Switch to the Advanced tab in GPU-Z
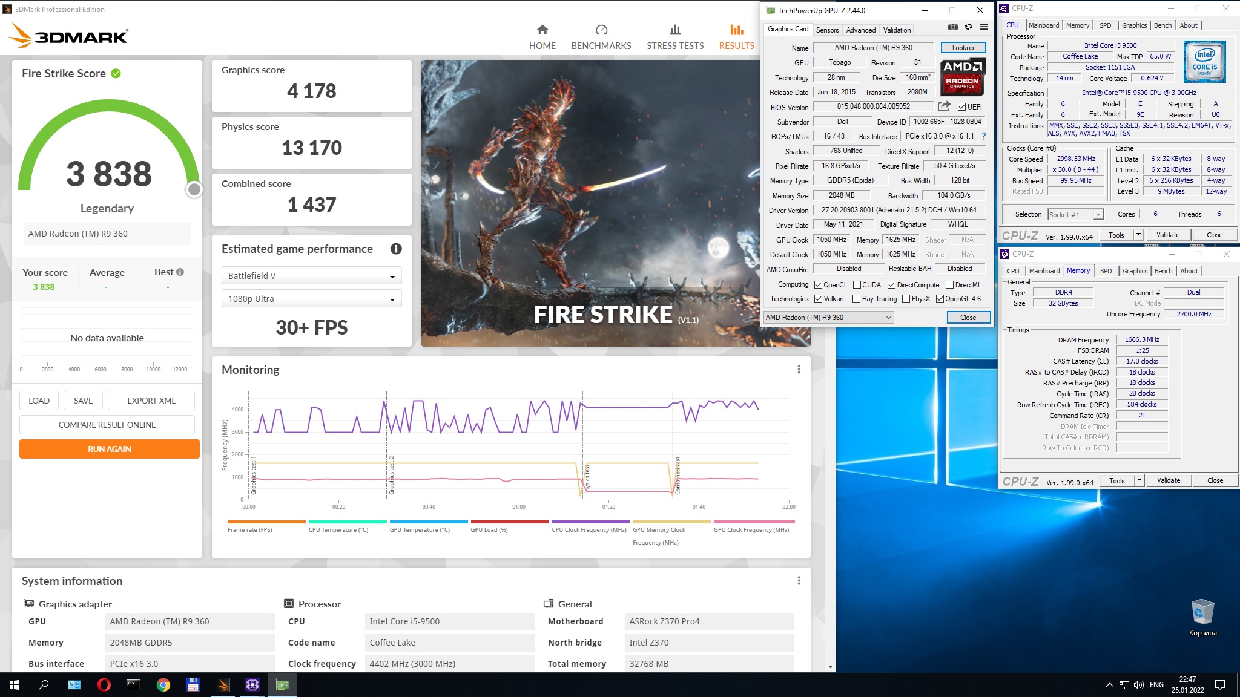Viewport: 1240px width, 697px height. 860,30
